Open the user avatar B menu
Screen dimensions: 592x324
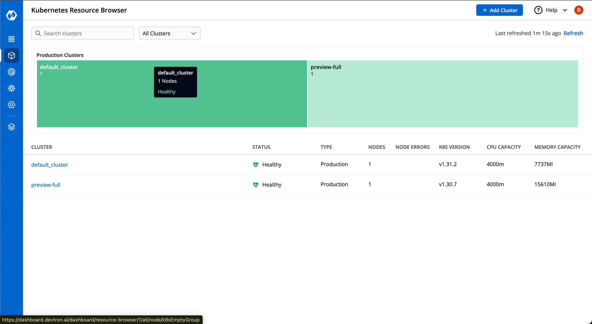[x=579, y=10]
